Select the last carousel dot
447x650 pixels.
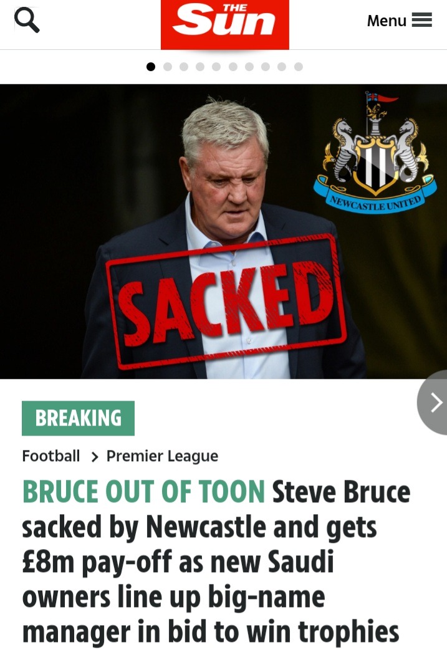299,67
